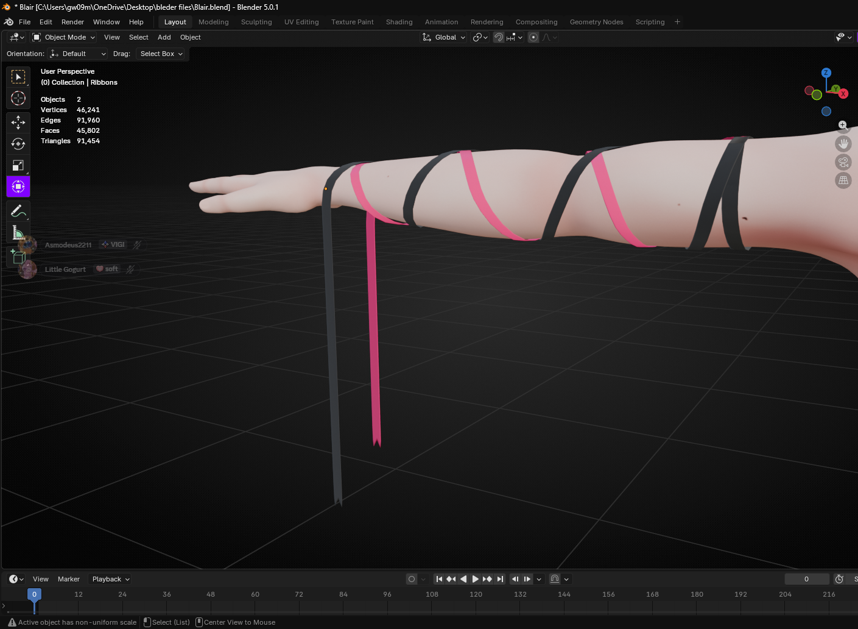The image size is (858, 629).
Task: Open the Playback popover in timeline
Action: 110,579
